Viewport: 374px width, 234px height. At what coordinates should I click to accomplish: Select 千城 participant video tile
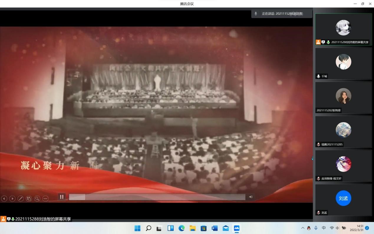click(x=343, y=63)
